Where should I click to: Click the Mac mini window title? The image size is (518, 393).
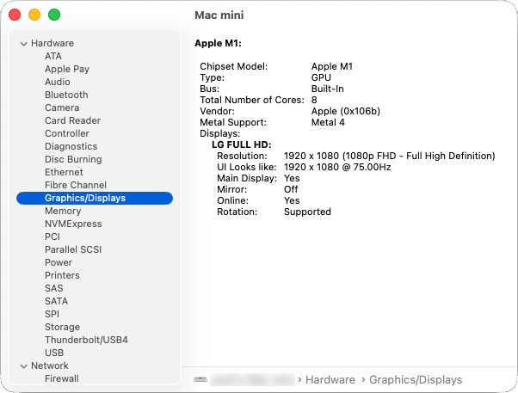(219, 15)
